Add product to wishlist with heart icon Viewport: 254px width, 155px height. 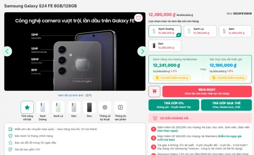138,18
